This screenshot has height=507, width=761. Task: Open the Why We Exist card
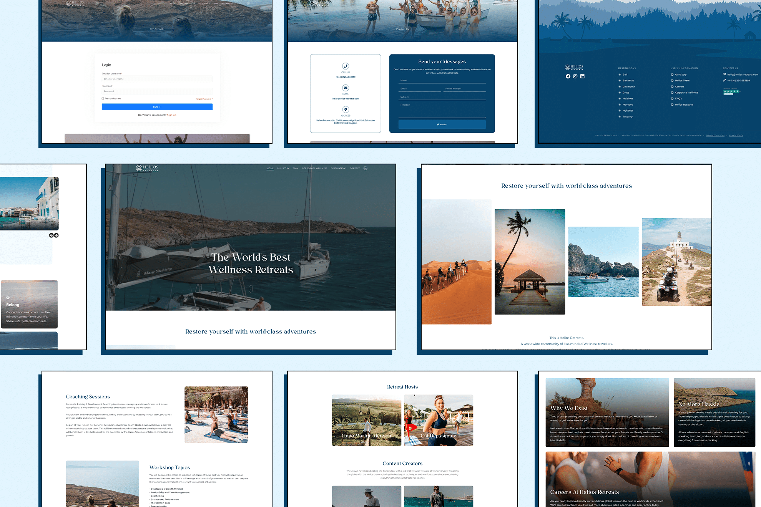point(607,413)
